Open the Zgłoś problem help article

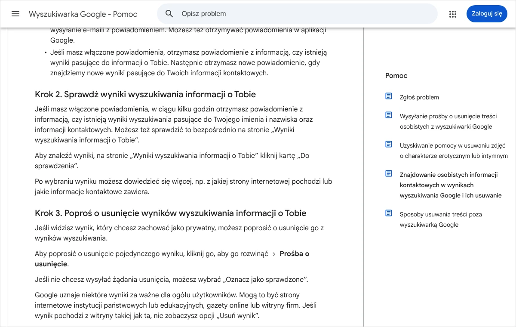tap(419, 97)
